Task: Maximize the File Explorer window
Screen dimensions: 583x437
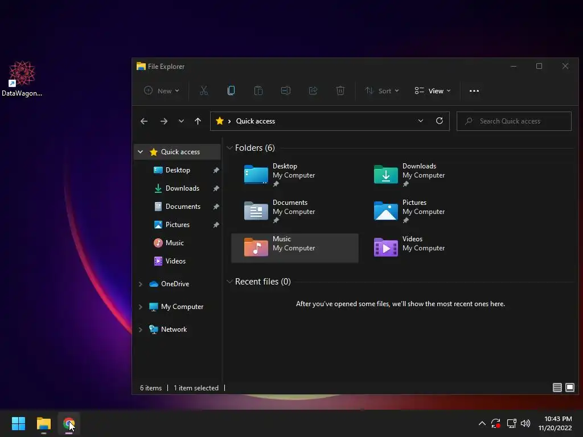Action: (x=539, y=66)
